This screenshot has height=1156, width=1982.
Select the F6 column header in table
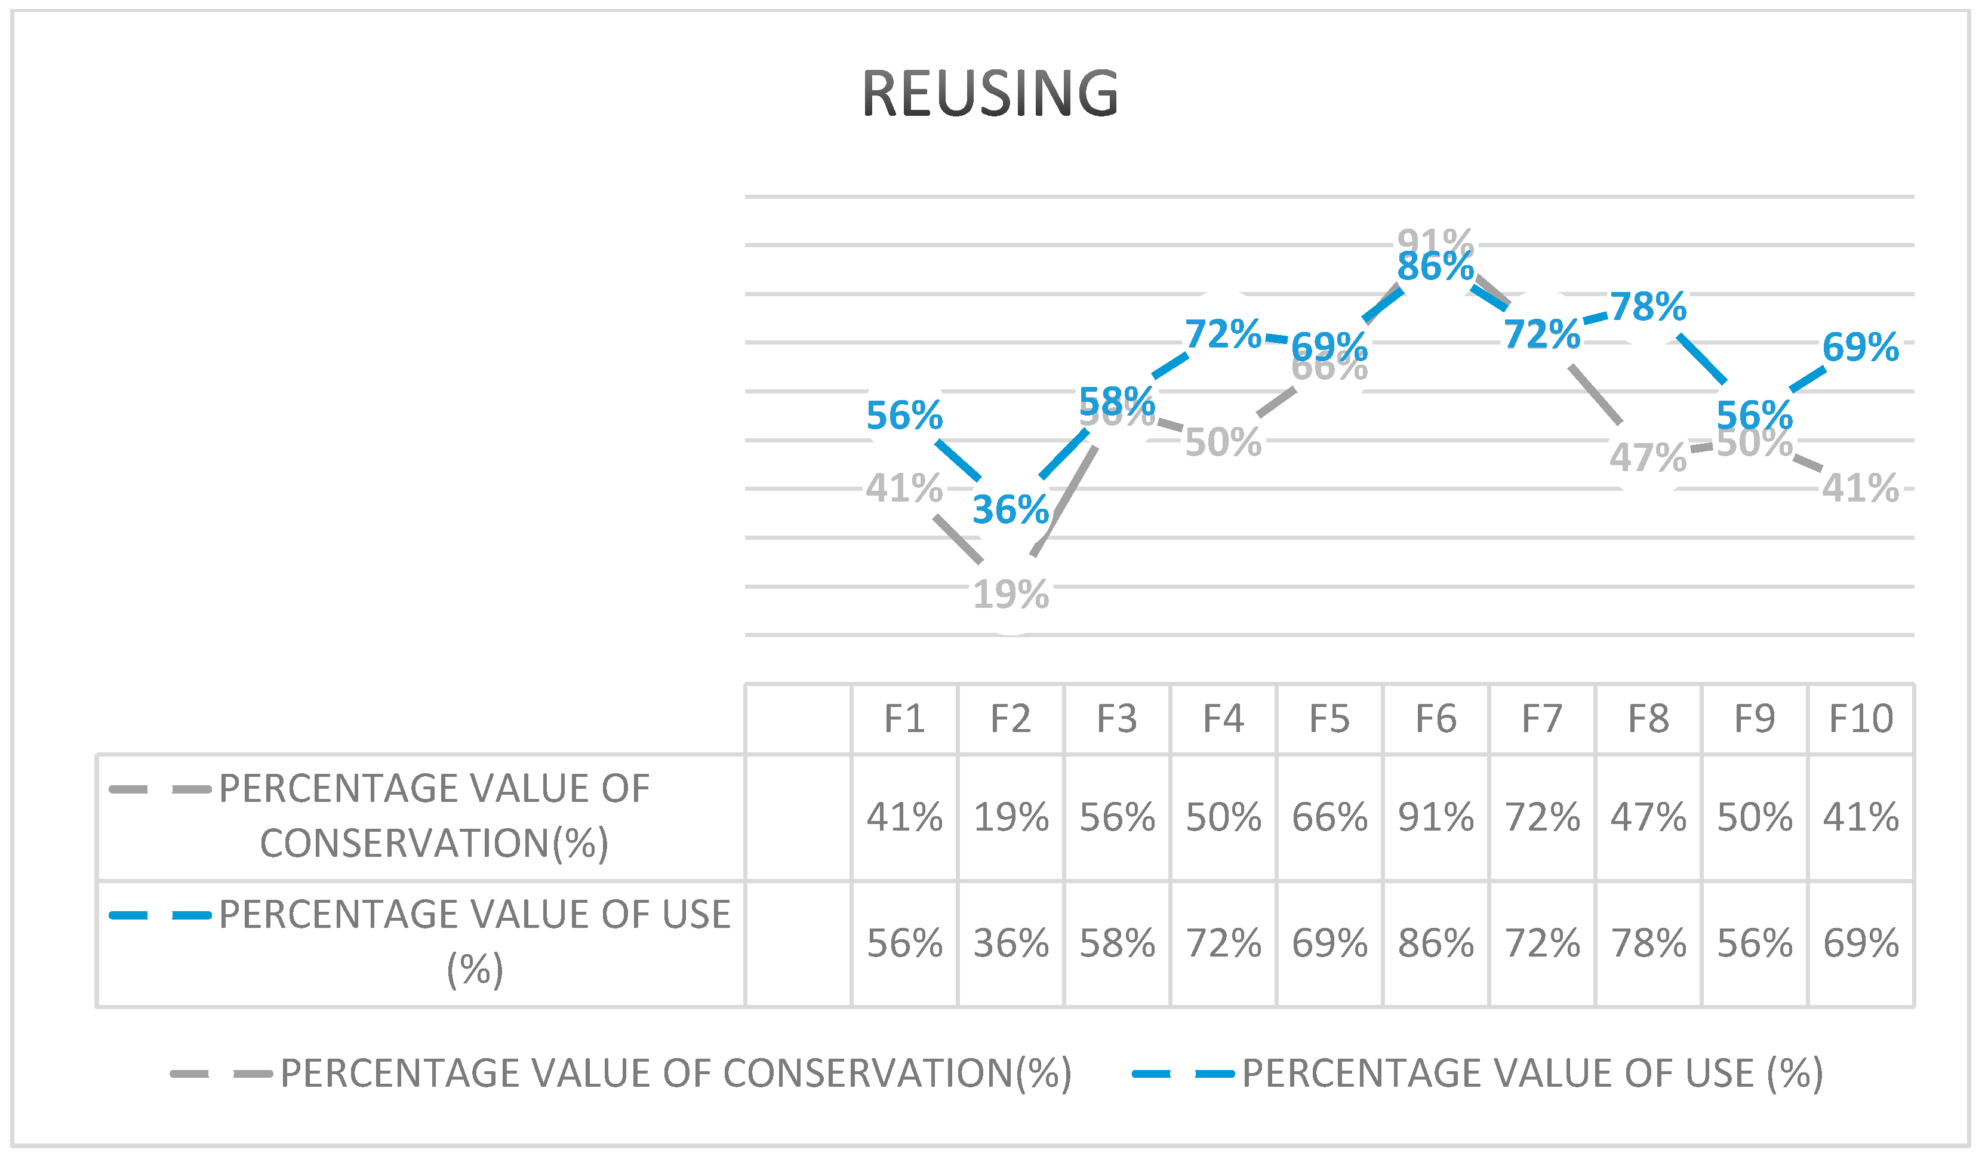point(1435,718)
